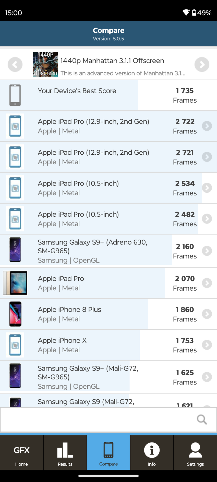Switch to the Results tab
217x482 pixels.
point(65,452)
